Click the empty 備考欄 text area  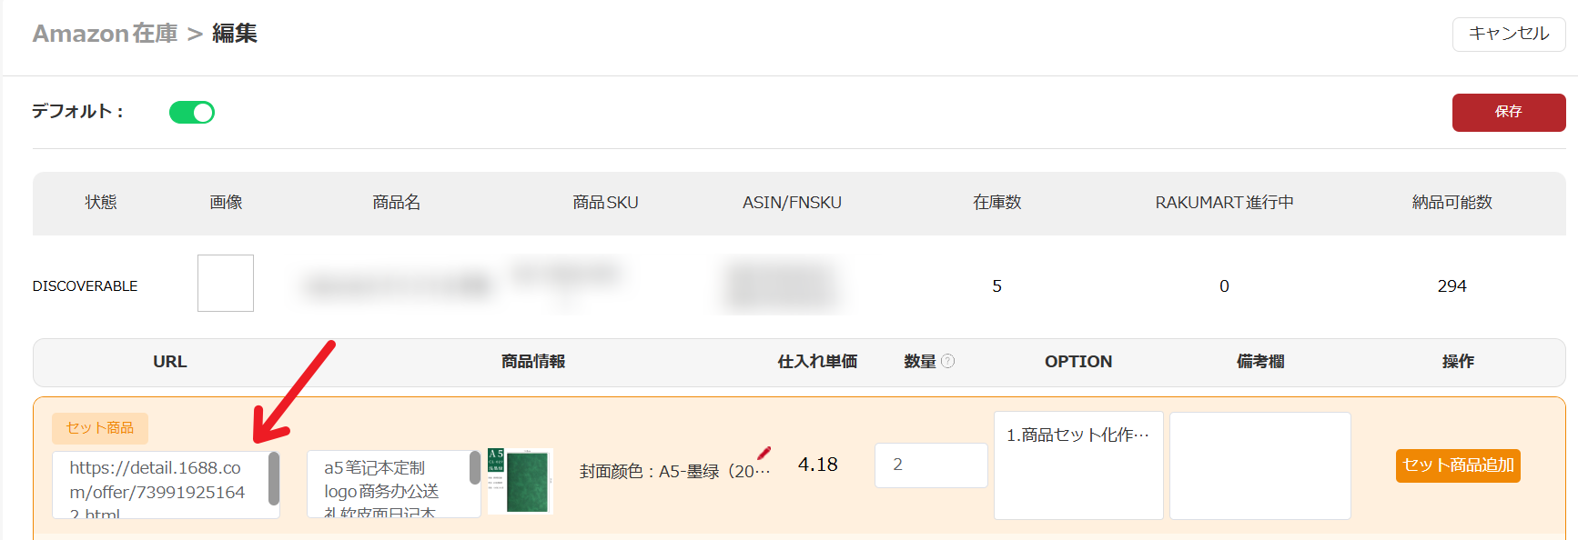click(x=1259, y=465)
